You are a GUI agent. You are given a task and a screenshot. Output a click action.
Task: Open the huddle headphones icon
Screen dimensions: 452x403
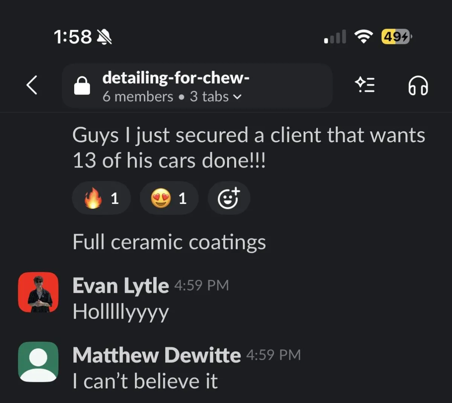(418, 85)
